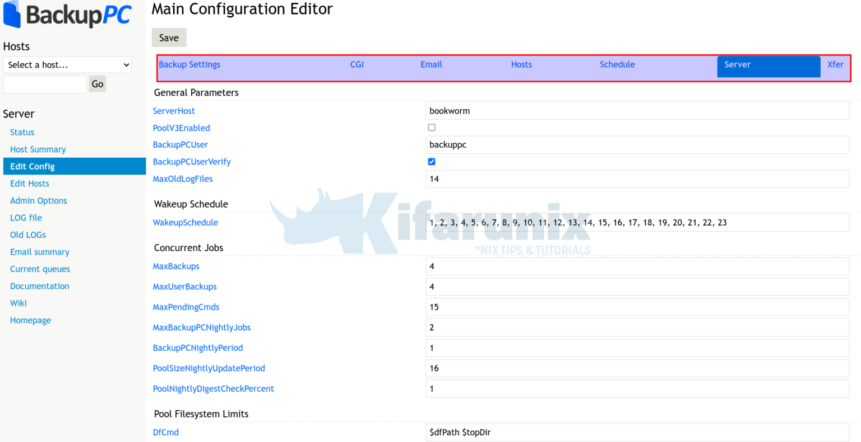View the LOG file link
Viewport: 861px width, 442px height.
(26, 218)
